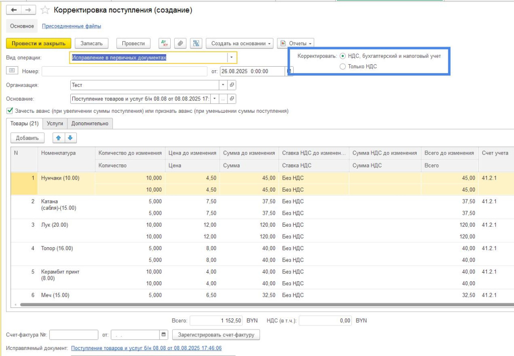This screenshot has width=514, height=356.
Task: Select the 'Меч (15.00)' item
Action: tap(55, 295)
